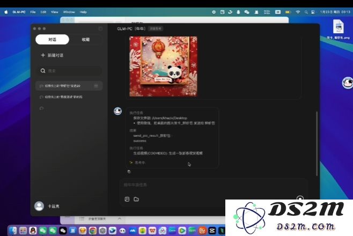
Task: Click the send_pic_result text line
Action: (x=152, y=136)
